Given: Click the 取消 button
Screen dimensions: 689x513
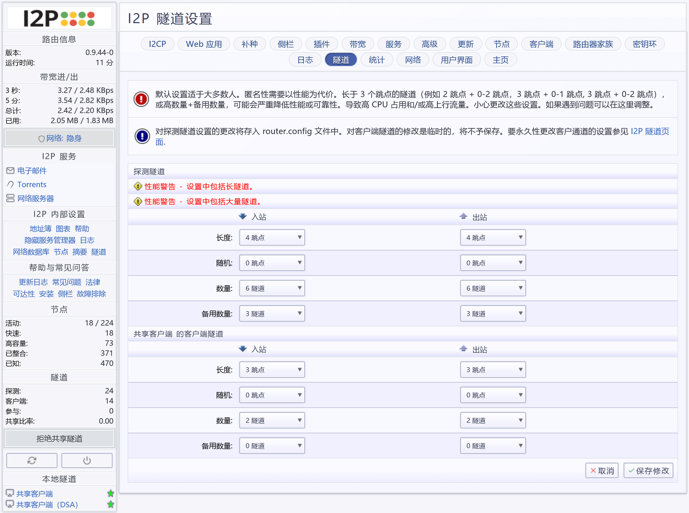Looking at the screenshot, I should (x=602, y=471).
